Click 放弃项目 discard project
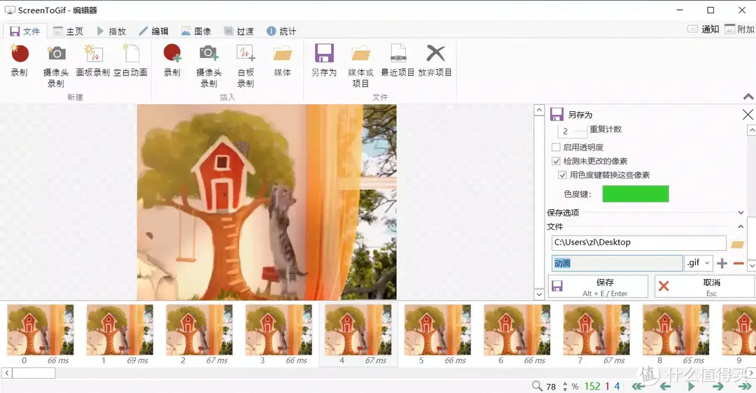Viewport: 756px width, 393px height. pyautogui.click(x=435, y=60)
